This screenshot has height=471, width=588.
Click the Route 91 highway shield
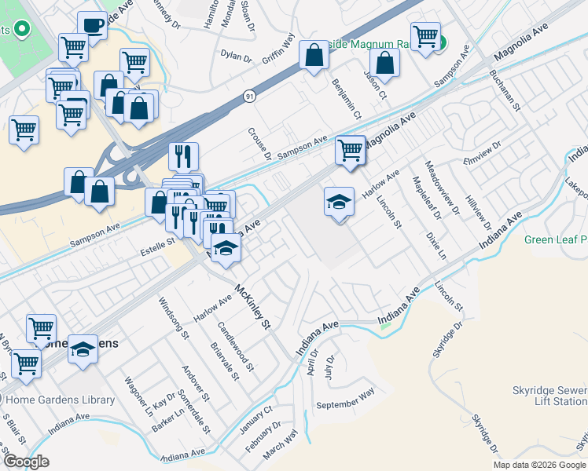click(x=249, y=97)
